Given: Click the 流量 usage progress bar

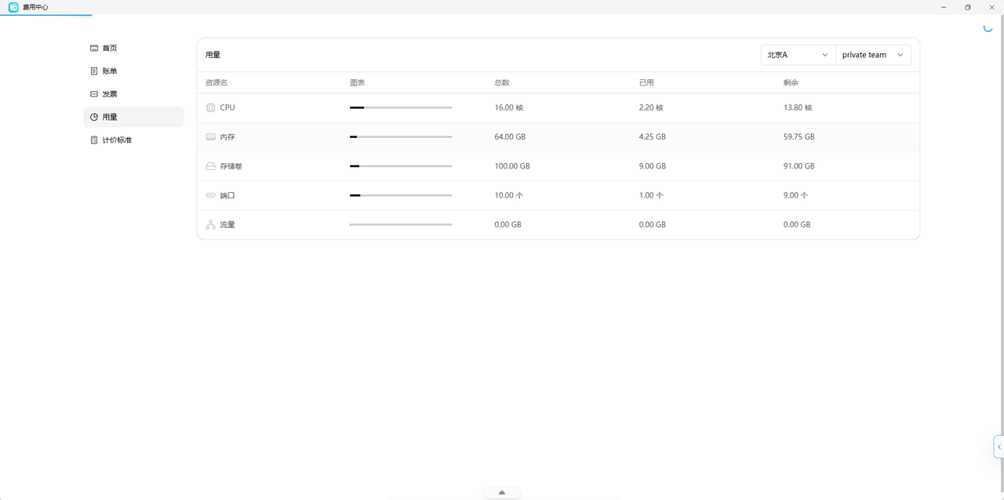Looking at the screenshot, I should click(401, 225).
